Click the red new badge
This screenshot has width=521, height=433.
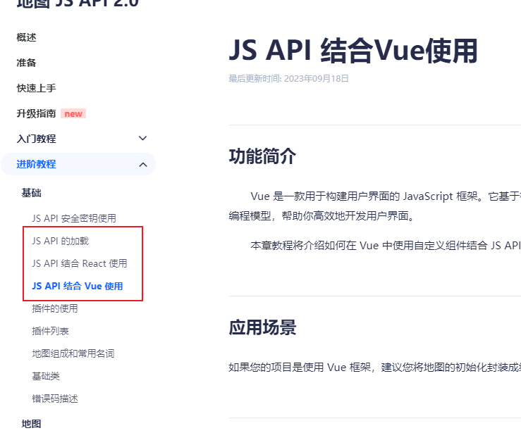tap(73, 113)
